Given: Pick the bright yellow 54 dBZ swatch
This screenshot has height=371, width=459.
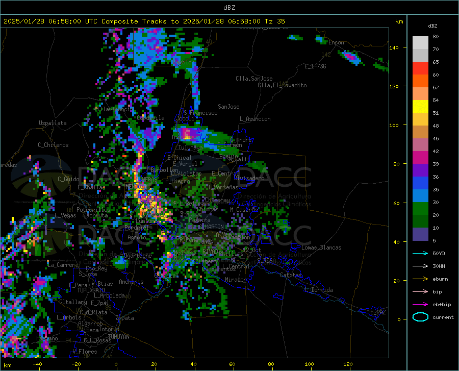Looking at the screenshot, I should (420, 107).
